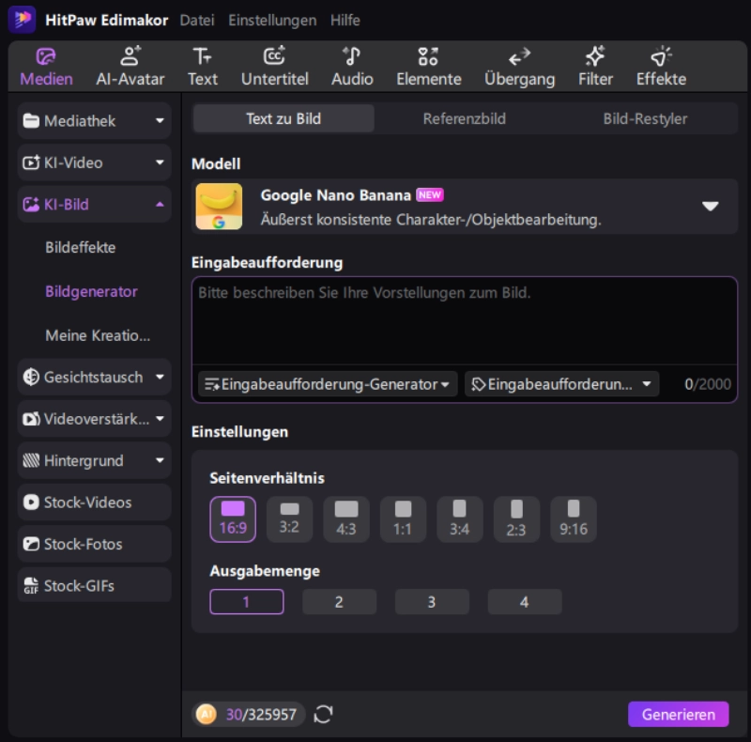
Task: Open the Audio panel icon
Action: click(352, 67)
